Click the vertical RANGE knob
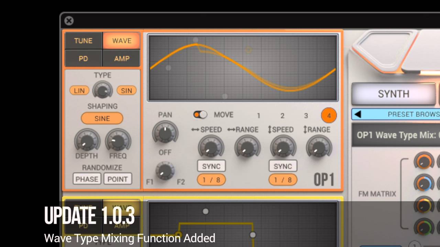 (319, 147)
